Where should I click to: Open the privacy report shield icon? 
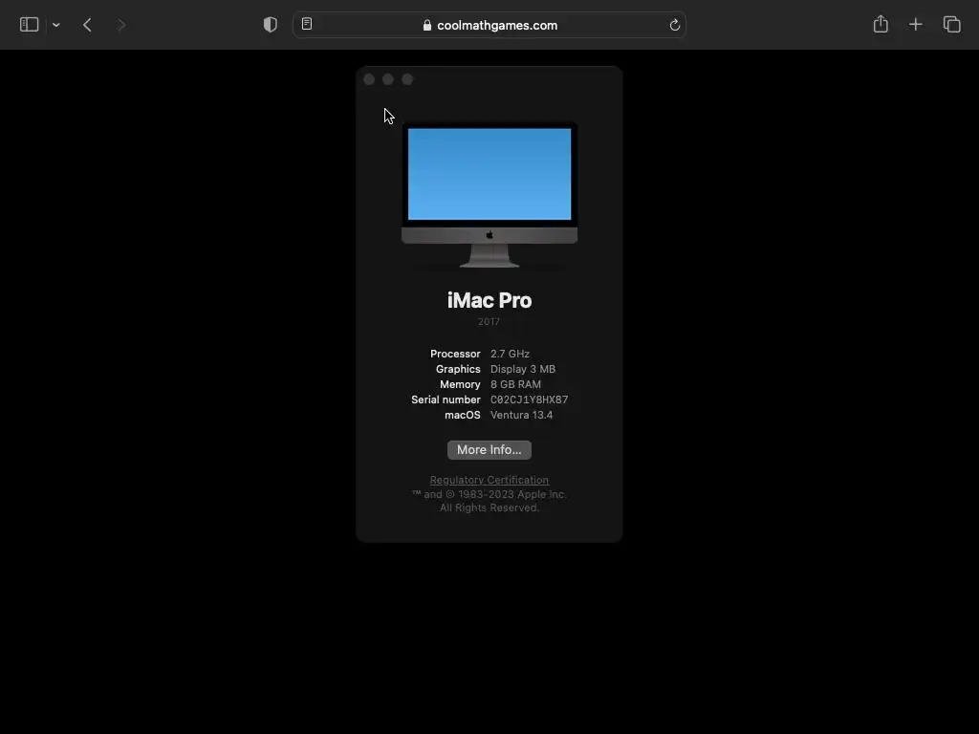tap(271, 24)
